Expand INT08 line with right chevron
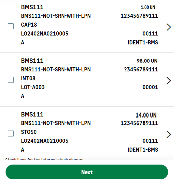 point(169,81)
